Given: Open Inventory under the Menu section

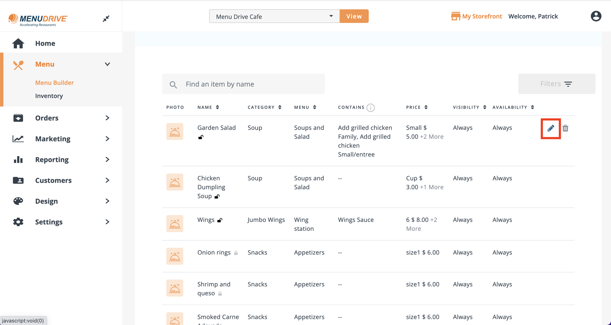Looking at the screenshot, I should [x=49, y=96].
